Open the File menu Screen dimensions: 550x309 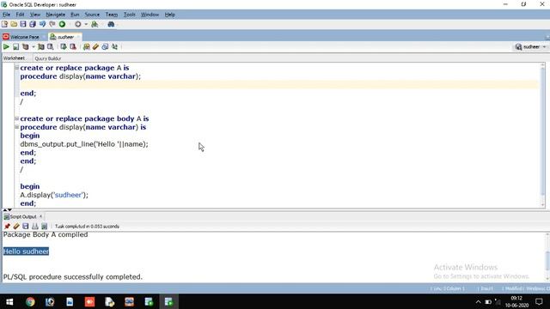(6, 15)
